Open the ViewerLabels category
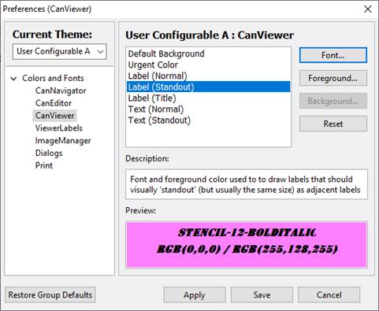 [59, 128]
